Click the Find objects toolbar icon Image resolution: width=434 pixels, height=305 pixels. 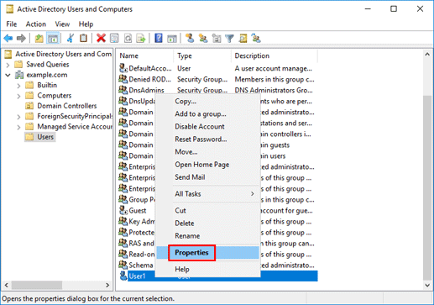pos(243,38)
